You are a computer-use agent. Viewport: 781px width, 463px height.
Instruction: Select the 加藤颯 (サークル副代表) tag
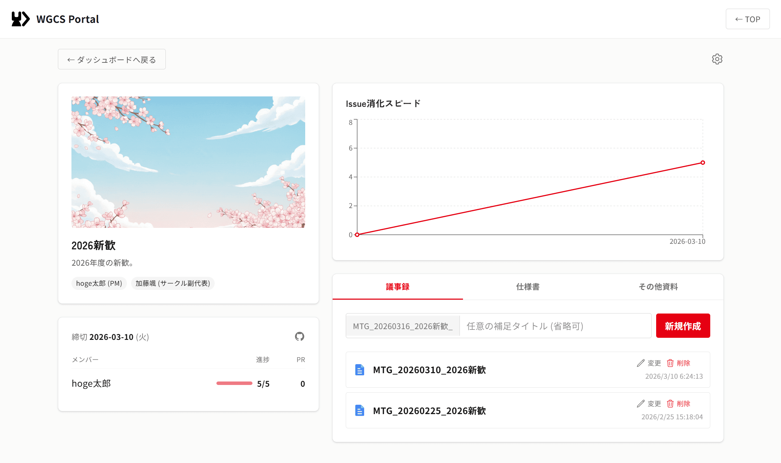tap(173, 283)
